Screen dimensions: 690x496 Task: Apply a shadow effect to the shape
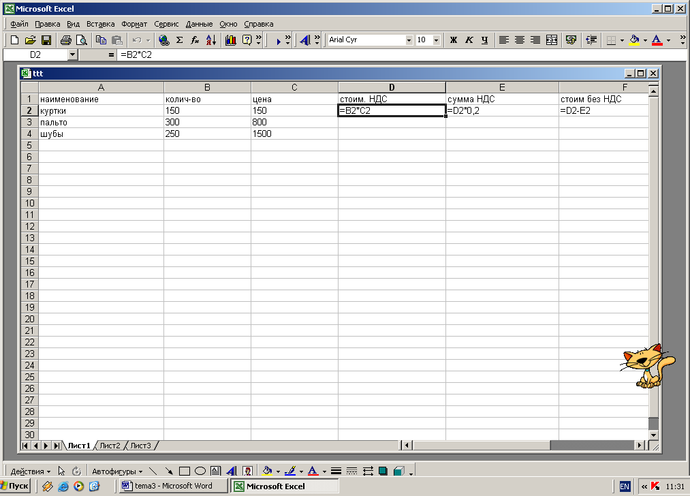(x=383, y=471)
